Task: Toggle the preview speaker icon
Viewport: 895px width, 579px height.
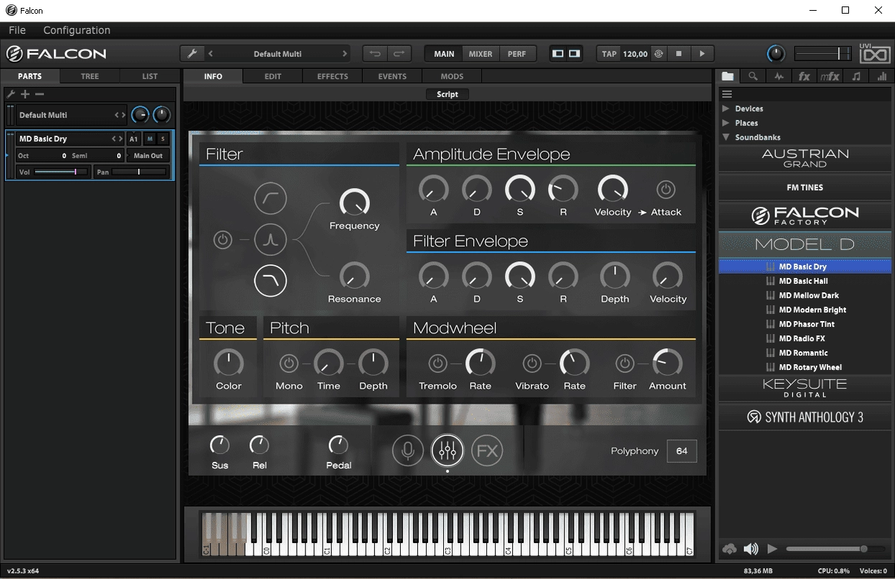Action: (x=751, y=549)
